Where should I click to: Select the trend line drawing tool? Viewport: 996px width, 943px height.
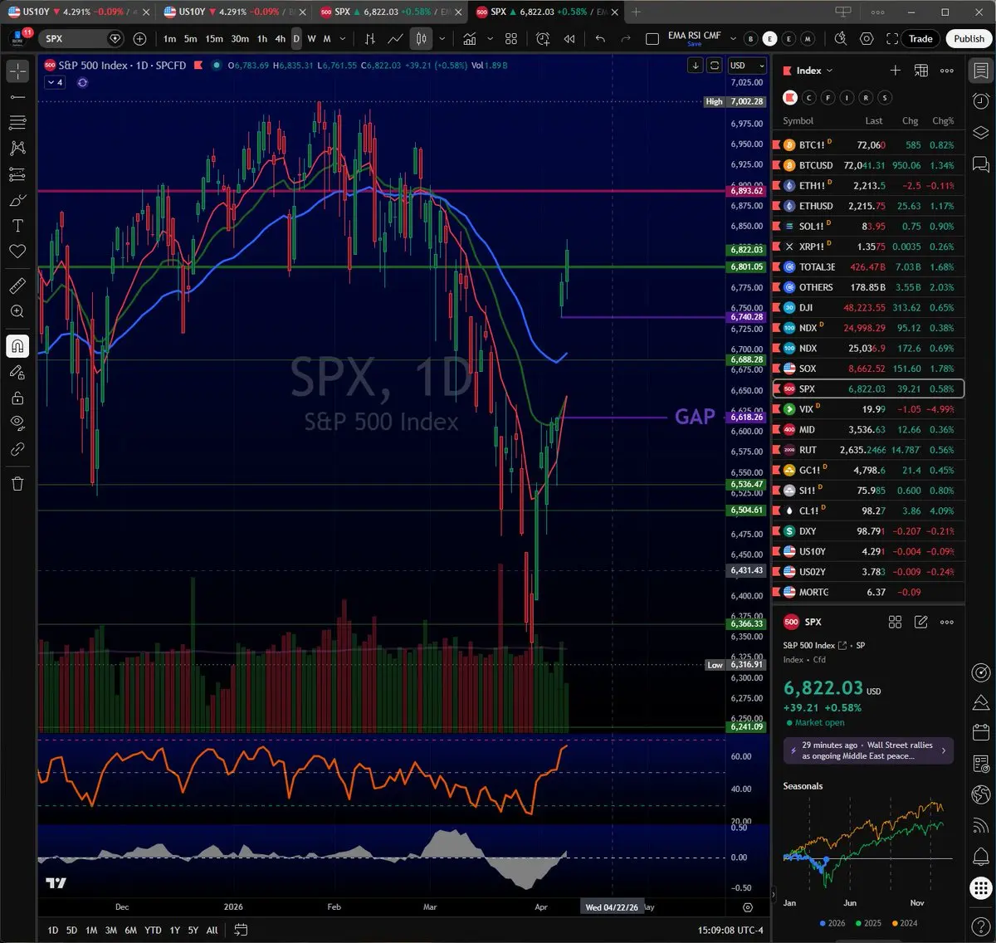(x=17, y=97)
